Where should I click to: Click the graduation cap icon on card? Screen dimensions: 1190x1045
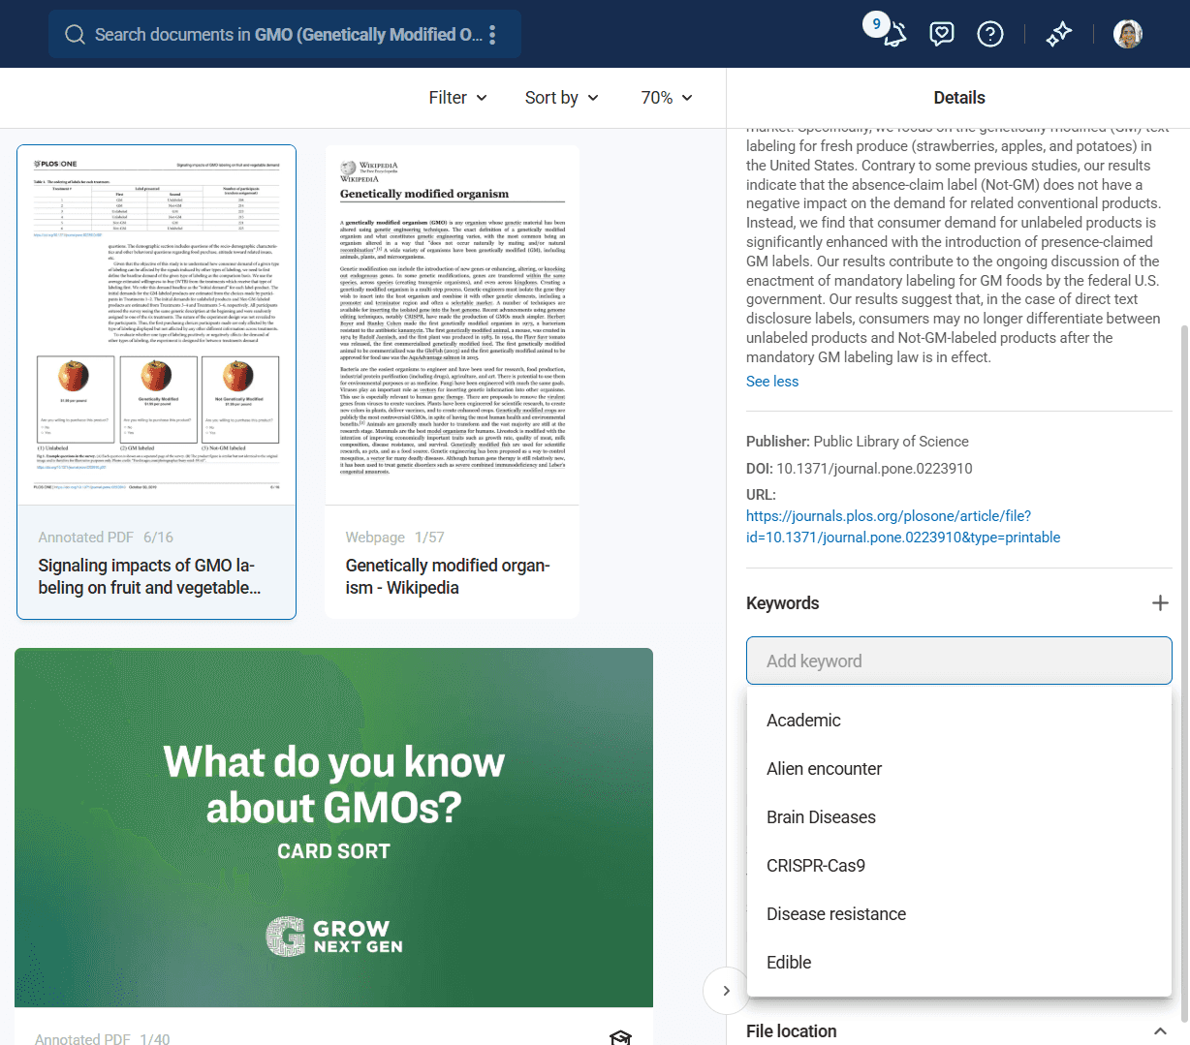pos(620,1036)
